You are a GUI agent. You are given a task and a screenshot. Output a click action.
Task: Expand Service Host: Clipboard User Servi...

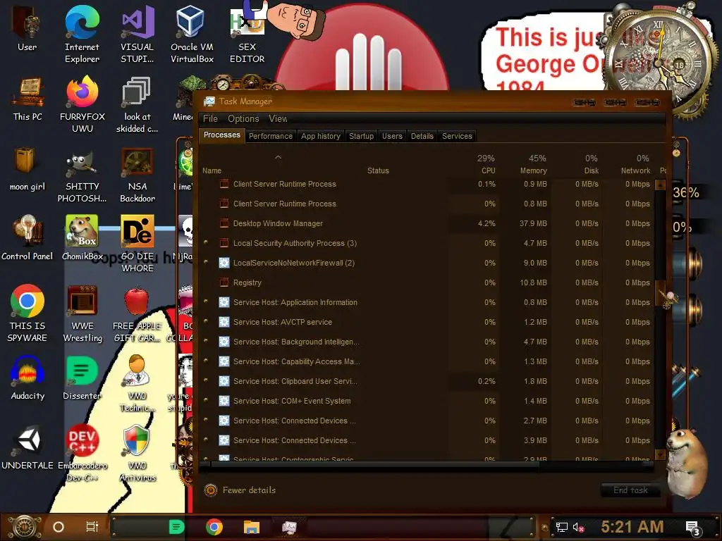pyautogui.click(x=206, y=381)
